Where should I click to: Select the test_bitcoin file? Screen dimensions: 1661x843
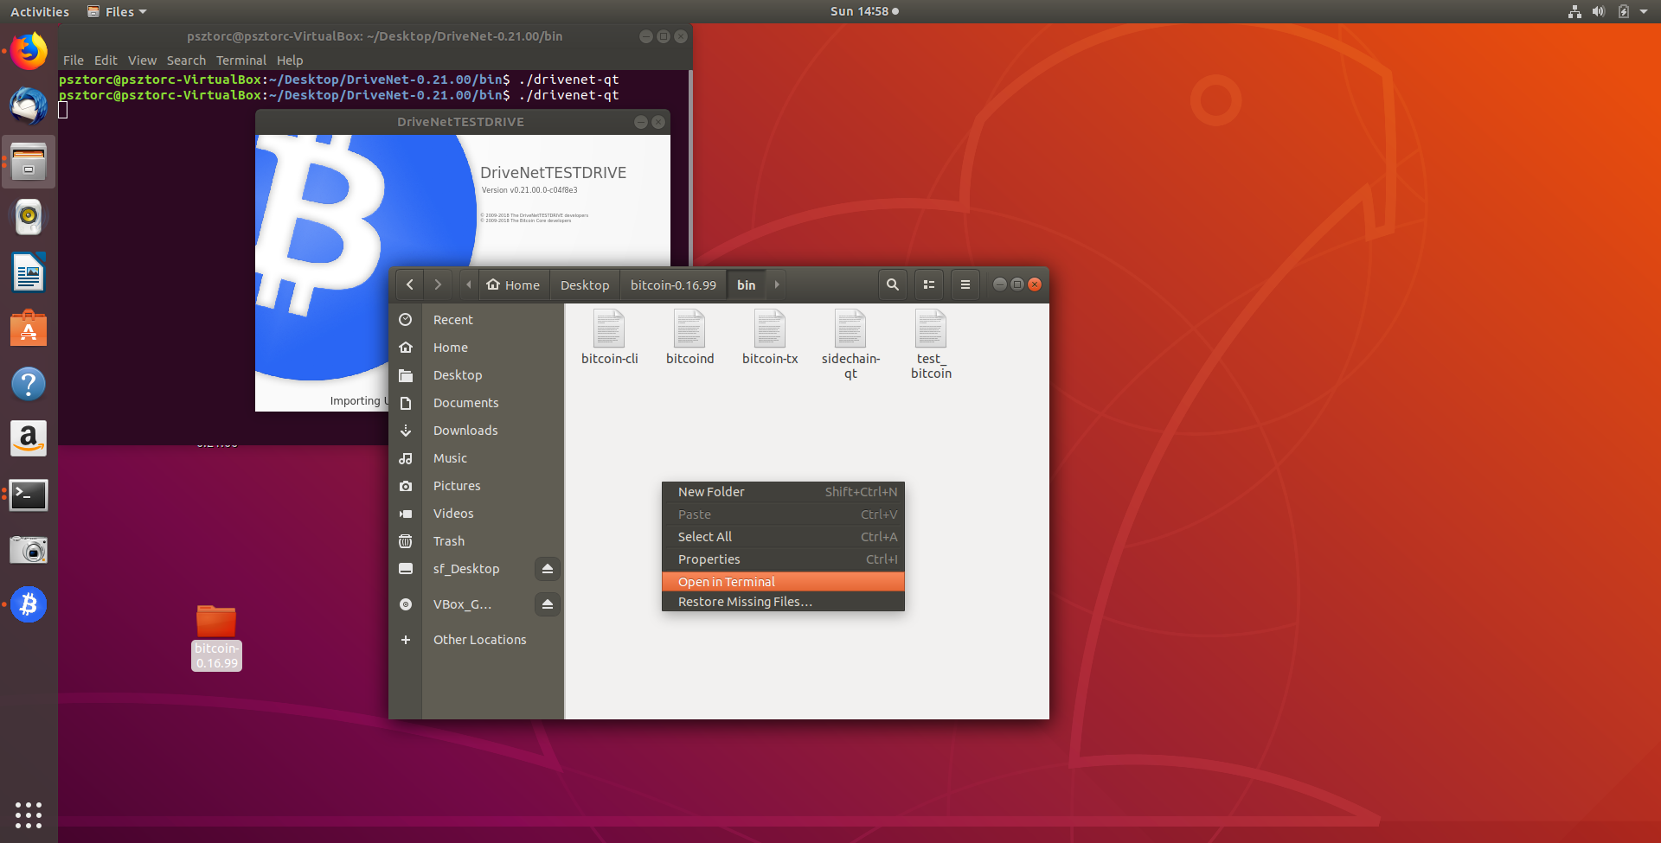pos(931,344)
